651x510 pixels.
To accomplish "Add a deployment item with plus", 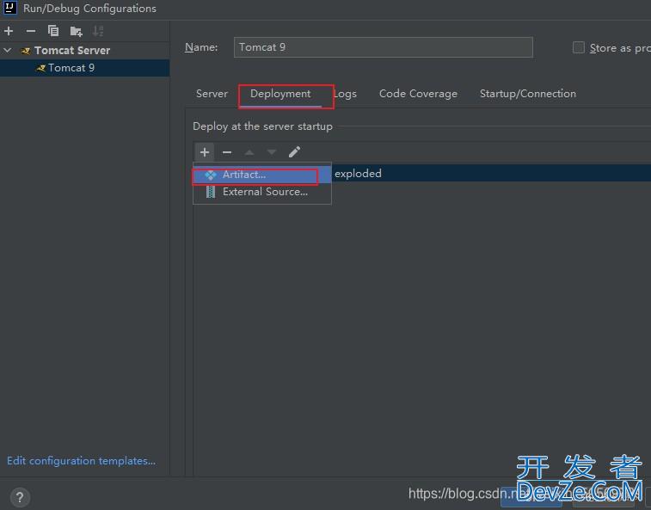I will [205, 152].
